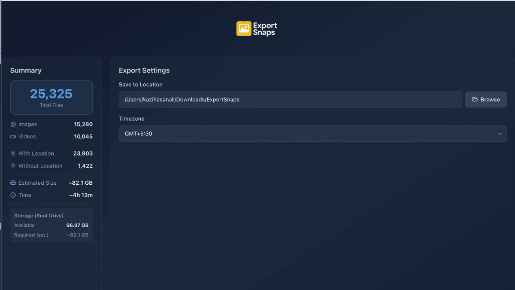
Task: Select the Storage (Root Drive) panel
Action: pos(51,225)
